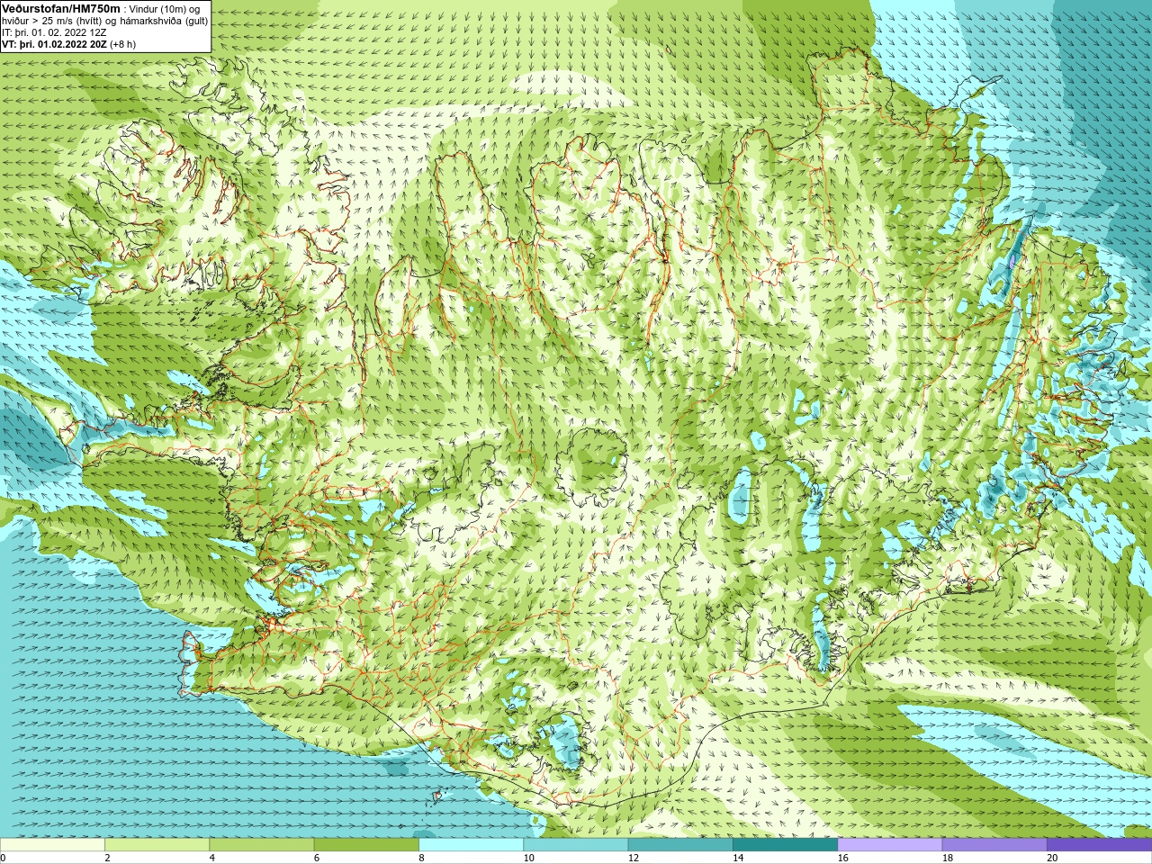Click the dark violet above-20 m/s legend swatch
Image resolution: width=1152 pixels, height=864 pixels.
click(1099, 844)
